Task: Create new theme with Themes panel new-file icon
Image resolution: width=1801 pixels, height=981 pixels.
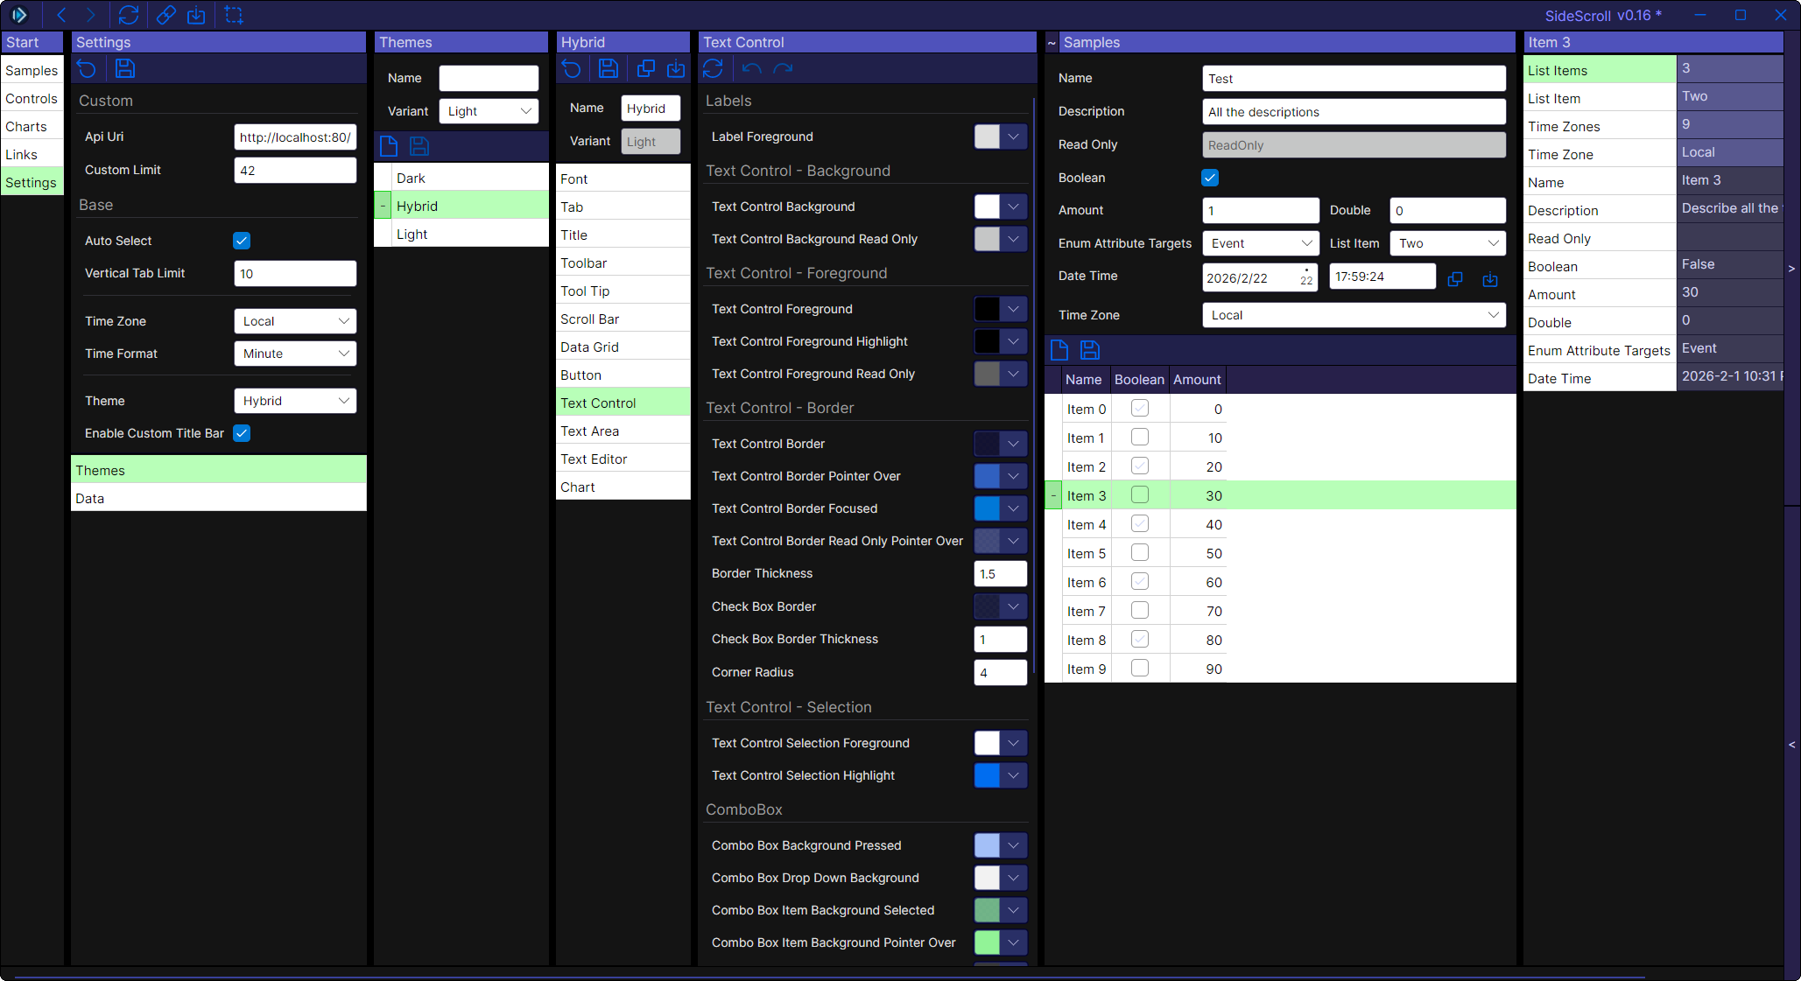Action: 389,146
